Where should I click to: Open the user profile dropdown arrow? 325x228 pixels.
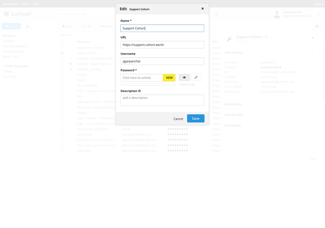tap(319, 14)
